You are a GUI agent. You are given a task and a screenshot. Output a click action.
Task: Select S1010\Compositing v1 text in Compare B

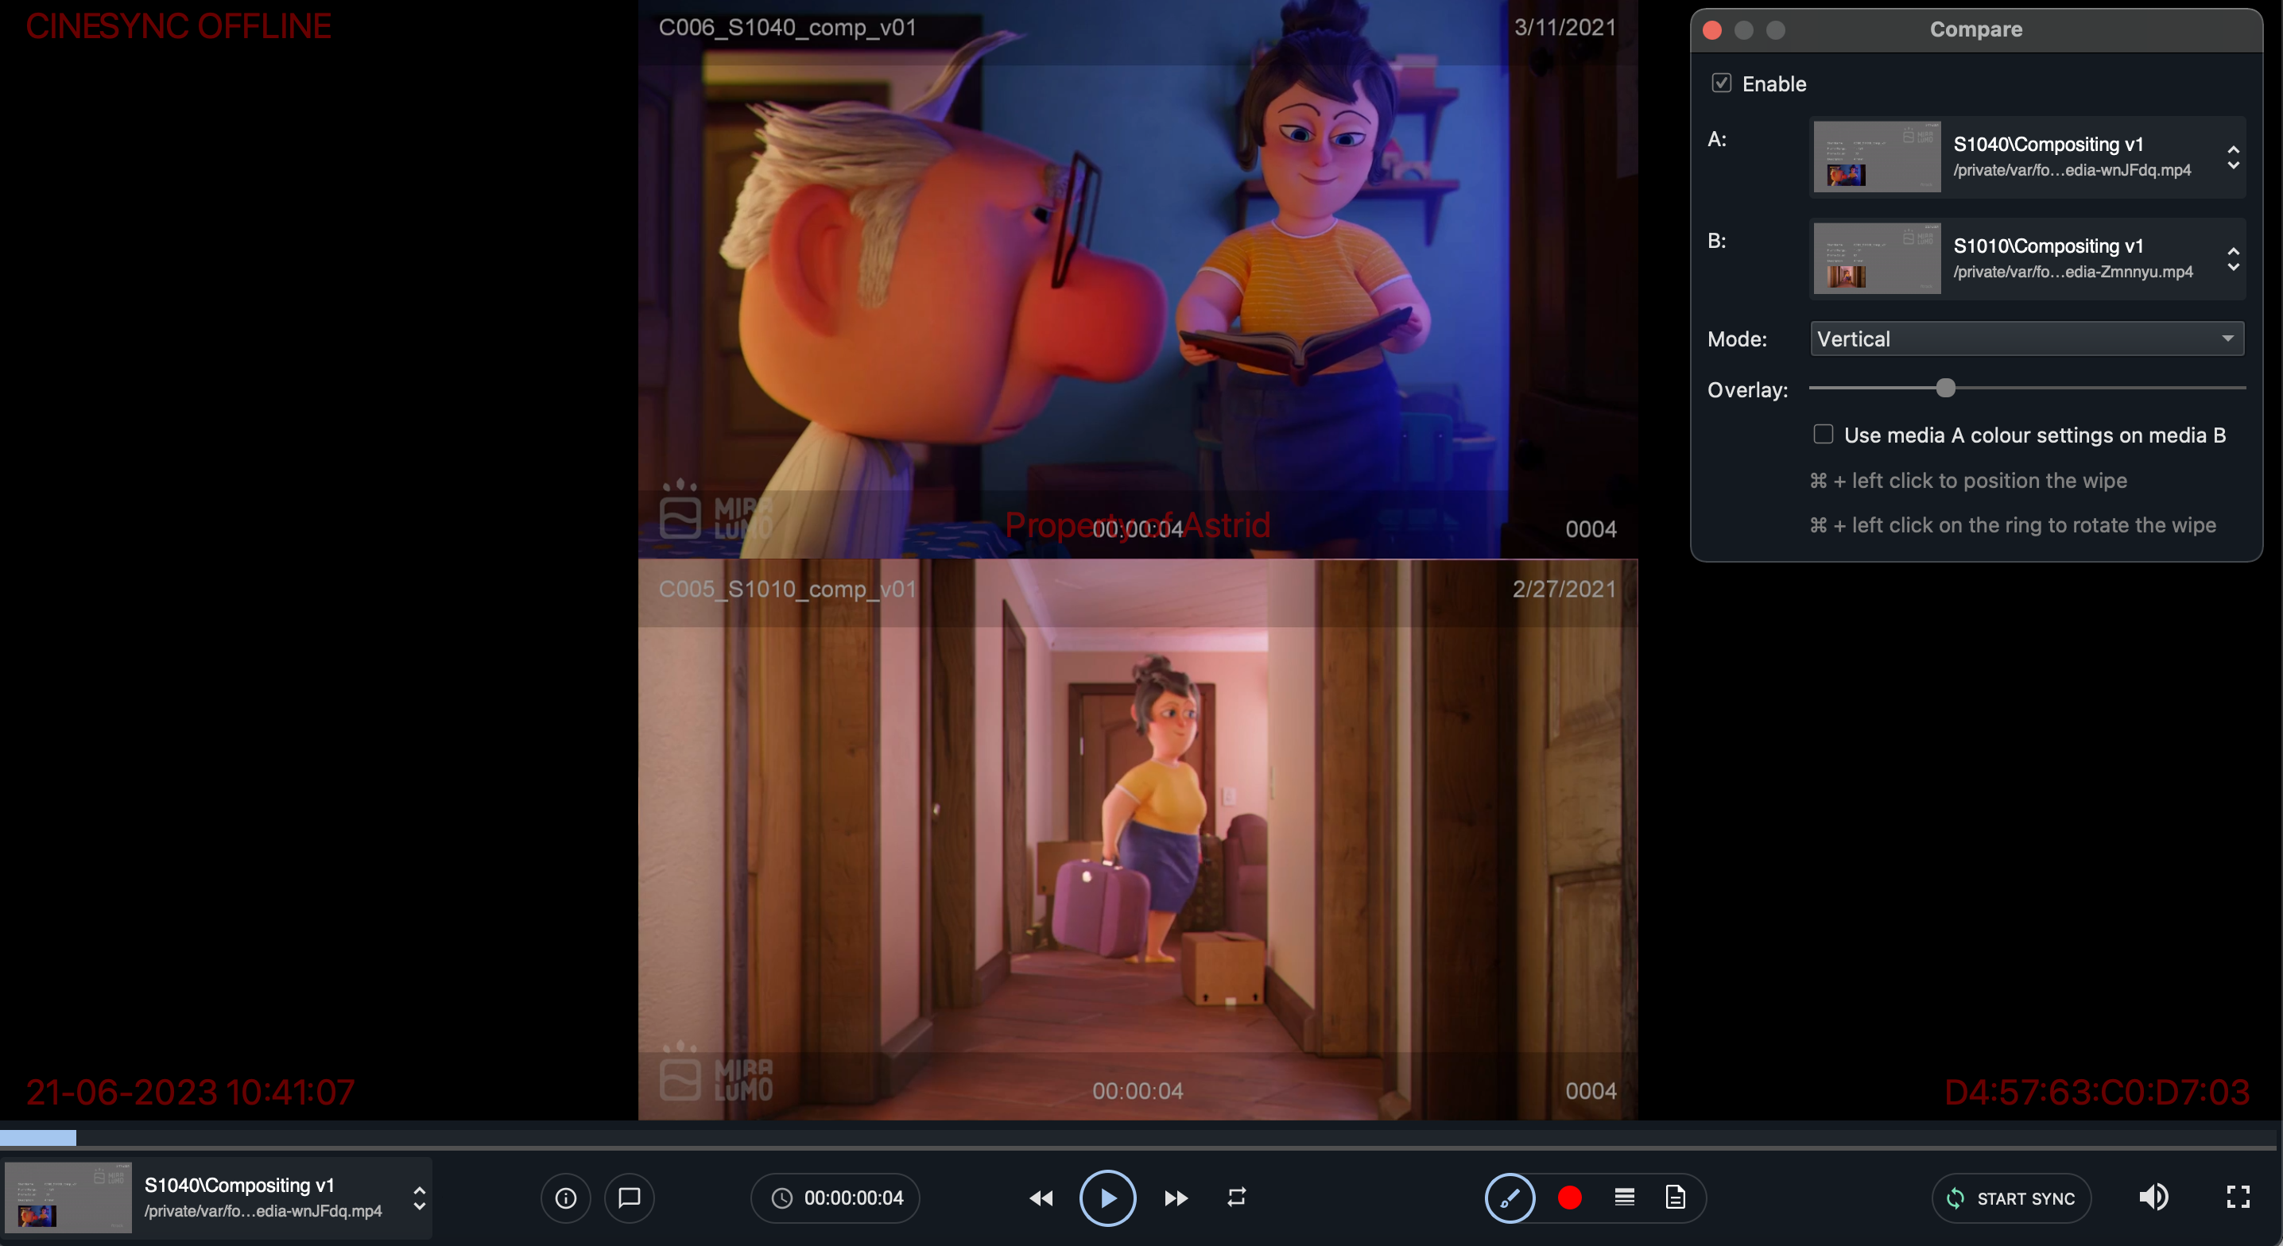(x=2048, y=246)
